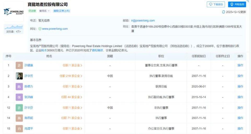Click purple avatar icon for 张洪峰

pyautogui.click(x=19, y=97)
